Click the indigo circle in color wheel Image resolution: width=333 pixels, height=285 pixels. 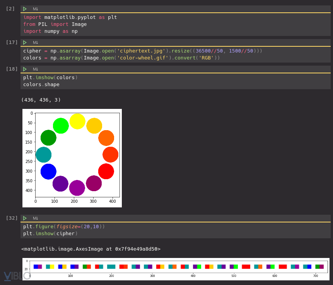tap(60, 184)
